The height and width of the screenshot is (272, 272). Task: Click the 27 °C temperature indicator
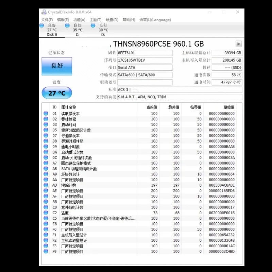coord(57,93)
